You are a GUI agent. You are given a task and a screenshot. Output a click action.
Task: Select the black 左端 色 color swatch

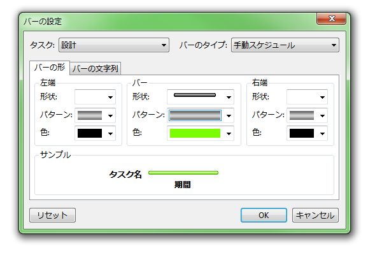click(x=90, y=133)
